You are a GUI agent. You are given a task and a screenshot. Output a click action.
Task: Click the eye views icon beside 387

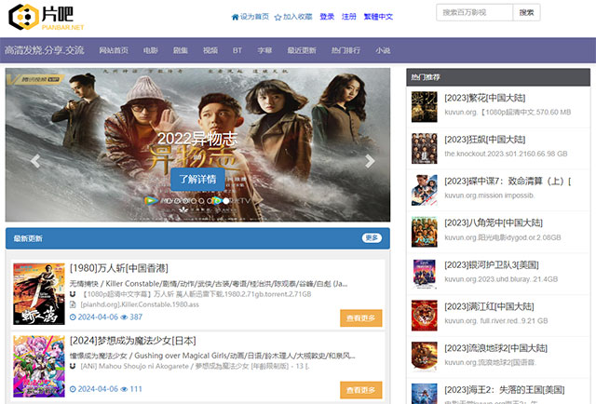pos(124,317)
